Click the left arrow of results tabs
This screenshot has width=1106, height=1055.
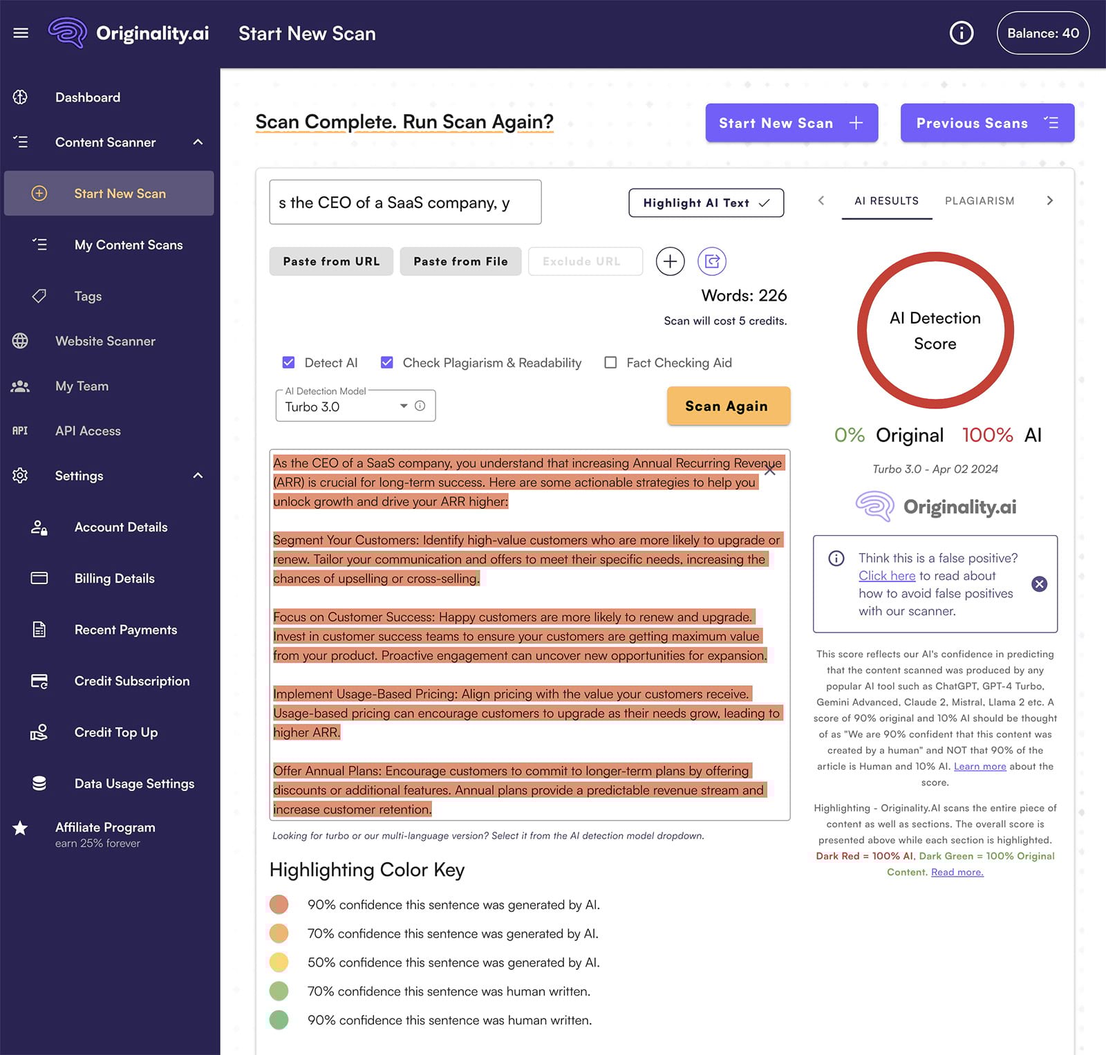(x=821, y=200)
